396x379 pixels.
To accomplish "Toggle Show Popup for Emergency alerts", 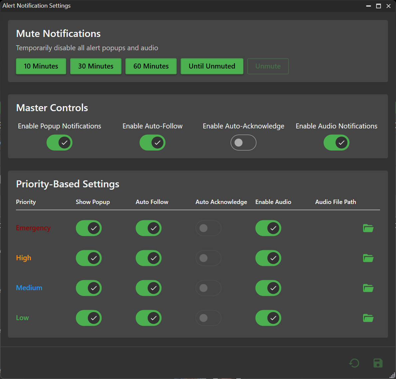I will tap(89, 228).
